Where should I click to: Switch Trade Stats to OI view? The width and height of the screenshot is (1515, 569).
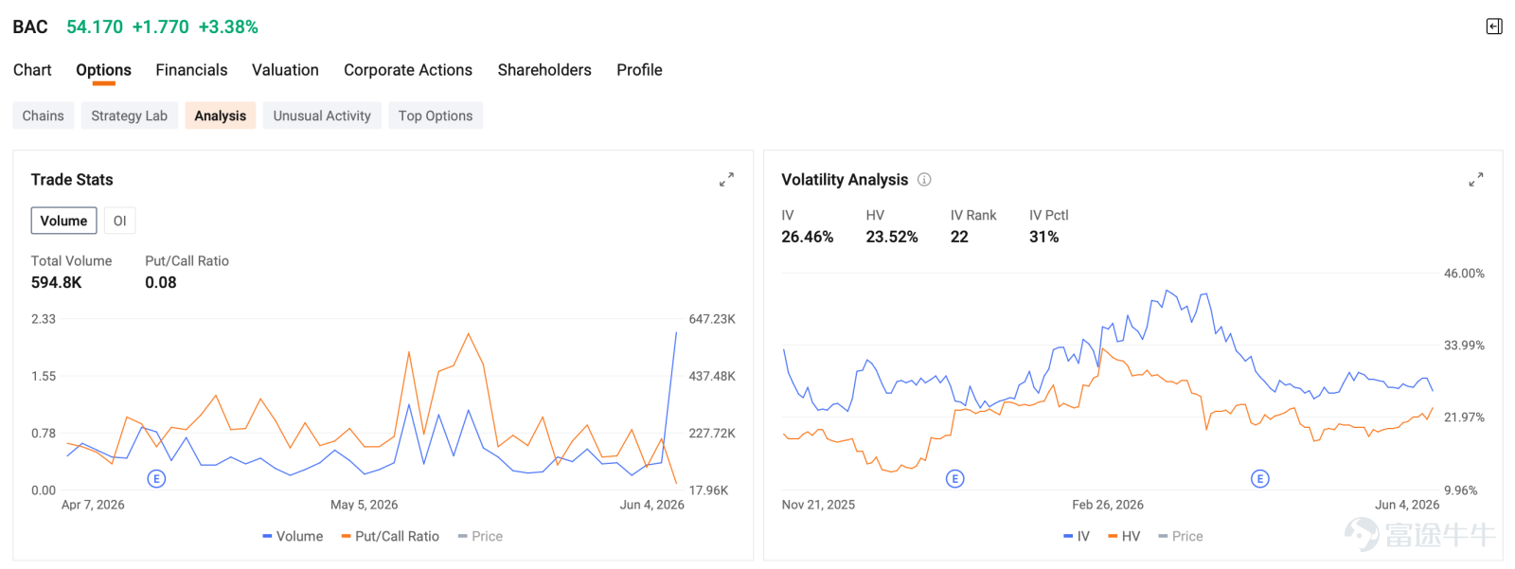click(x=120, y=221)
